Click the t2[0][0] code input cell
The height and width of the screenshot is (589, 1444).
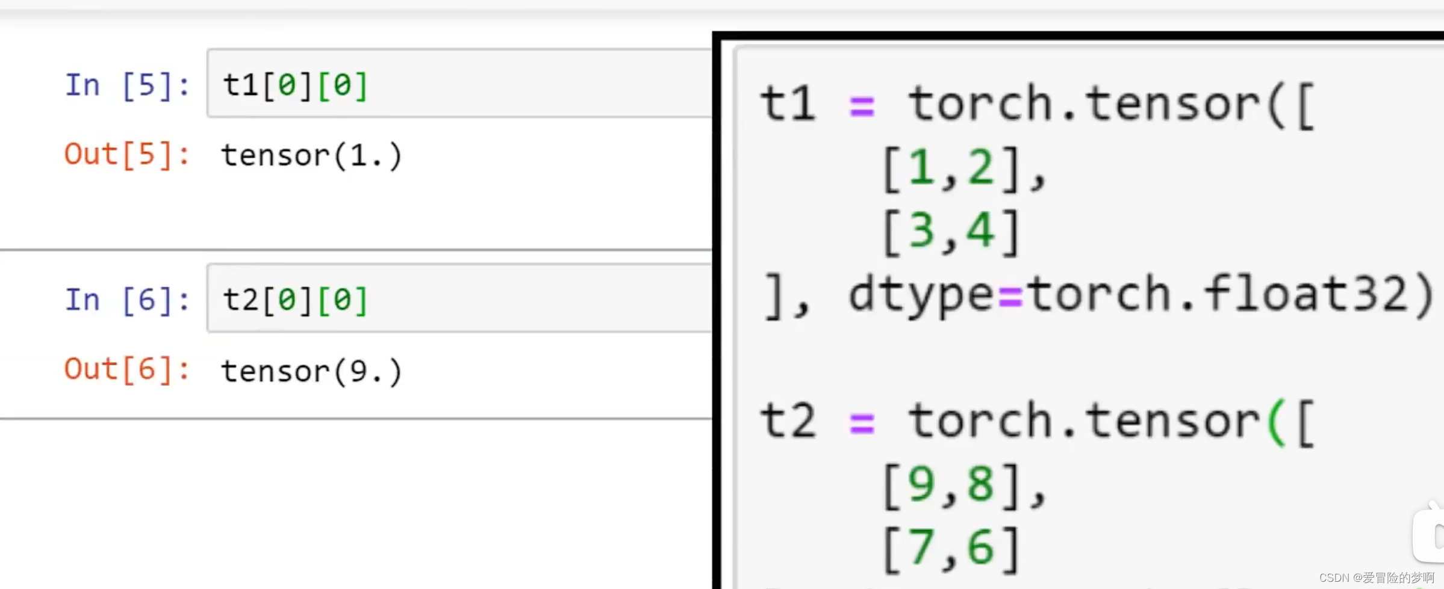click(459, 298)
